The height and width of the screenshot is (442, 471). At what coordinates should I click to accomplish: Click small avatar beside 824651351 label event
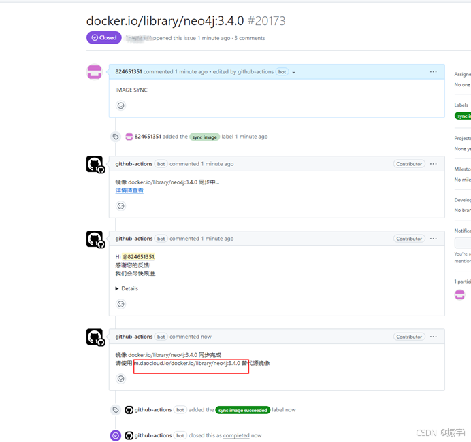point(129,137)
